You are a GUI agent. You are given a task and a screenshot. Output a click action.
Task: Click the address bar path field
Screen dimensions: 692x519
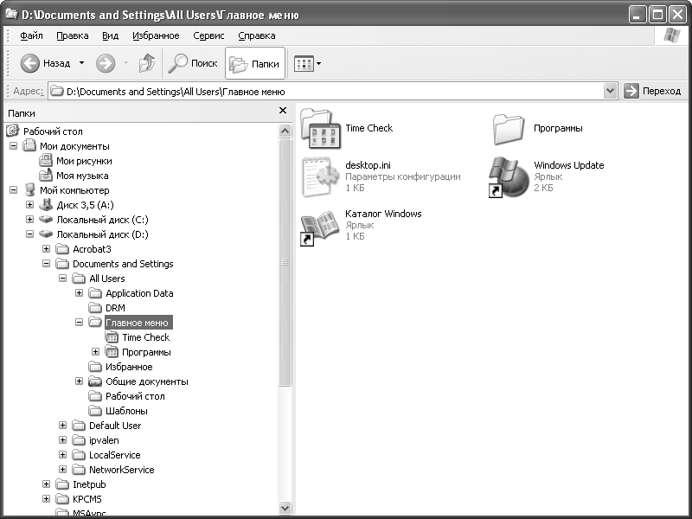pos(326,92)
